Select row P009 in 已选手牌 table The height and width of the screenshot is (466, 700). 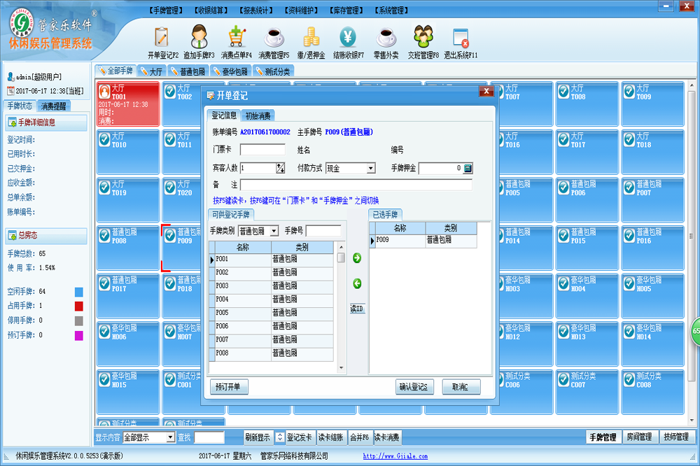click(423, 240)
